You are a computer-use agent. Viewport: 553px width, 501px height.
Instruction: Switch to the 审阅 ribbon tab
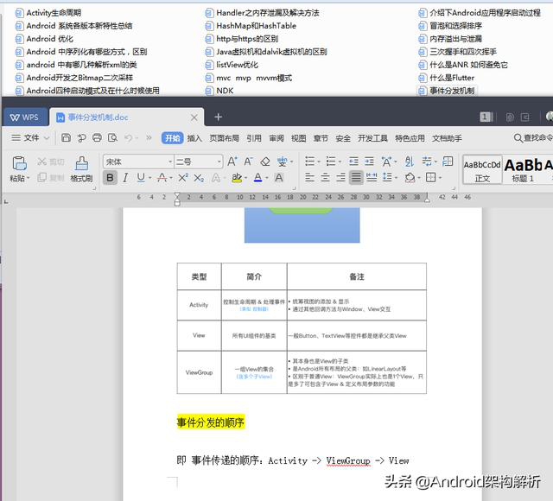tap(276, 138)
